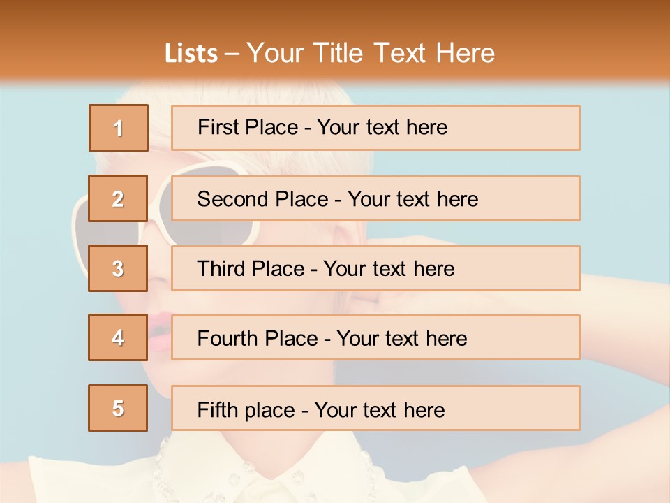Screen dimensions: 670x503
Task: Click the words 'Your text here' in First Place row
Action: tap(382, 128)
